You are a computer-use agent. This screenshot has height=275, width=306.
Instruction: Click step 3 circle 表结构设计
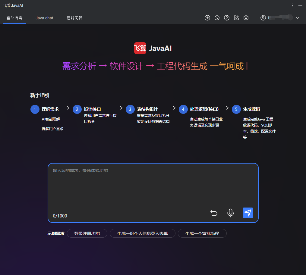pyautogui.click(x=130, y=109)
